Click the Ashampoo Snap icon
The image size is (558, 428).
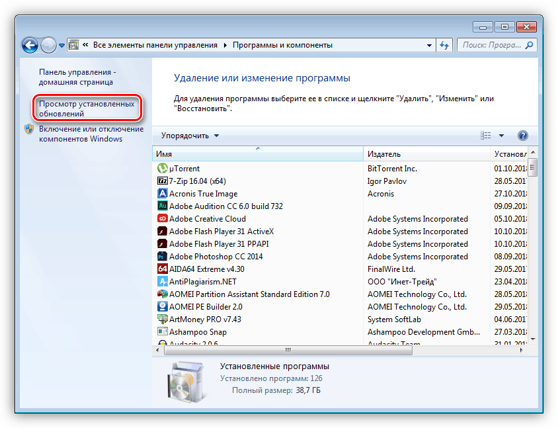coord(162,331)
